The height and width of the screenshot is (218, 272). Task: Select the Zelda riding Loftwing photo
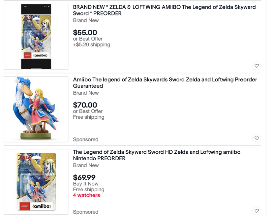tap(36, 109)
